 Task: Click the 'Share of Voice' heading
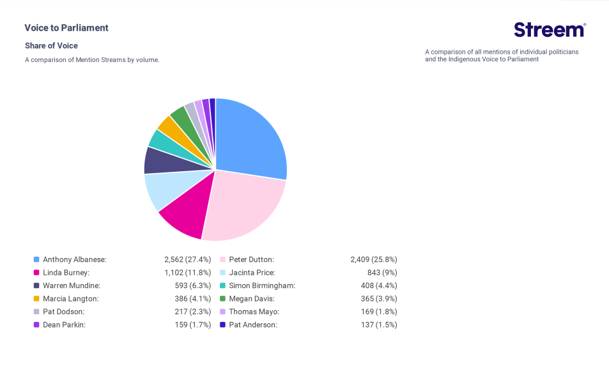click(x=51, y=46)
